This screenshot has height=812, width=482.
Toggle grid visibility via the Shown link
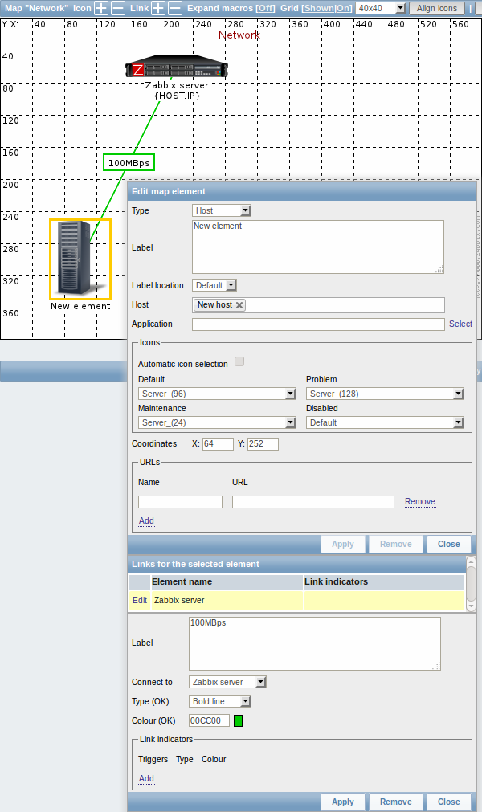tap(320, 8)
